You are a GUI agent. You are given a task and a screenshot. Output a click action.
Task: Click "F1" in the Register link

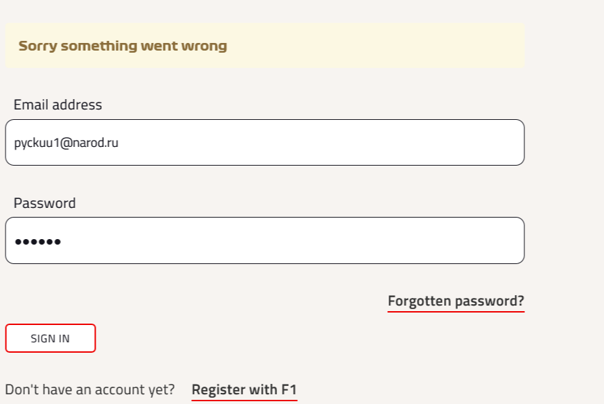coord(289,389)
